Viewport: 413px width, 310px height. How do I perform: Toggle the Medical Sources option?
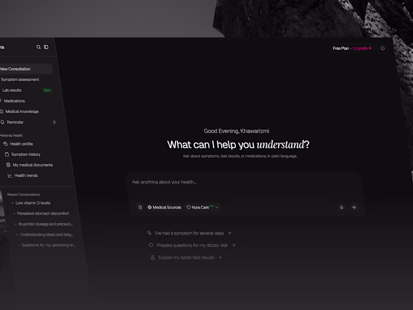164,207
